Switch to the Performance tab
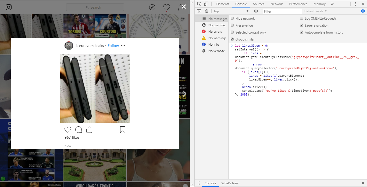 [298, 4]
